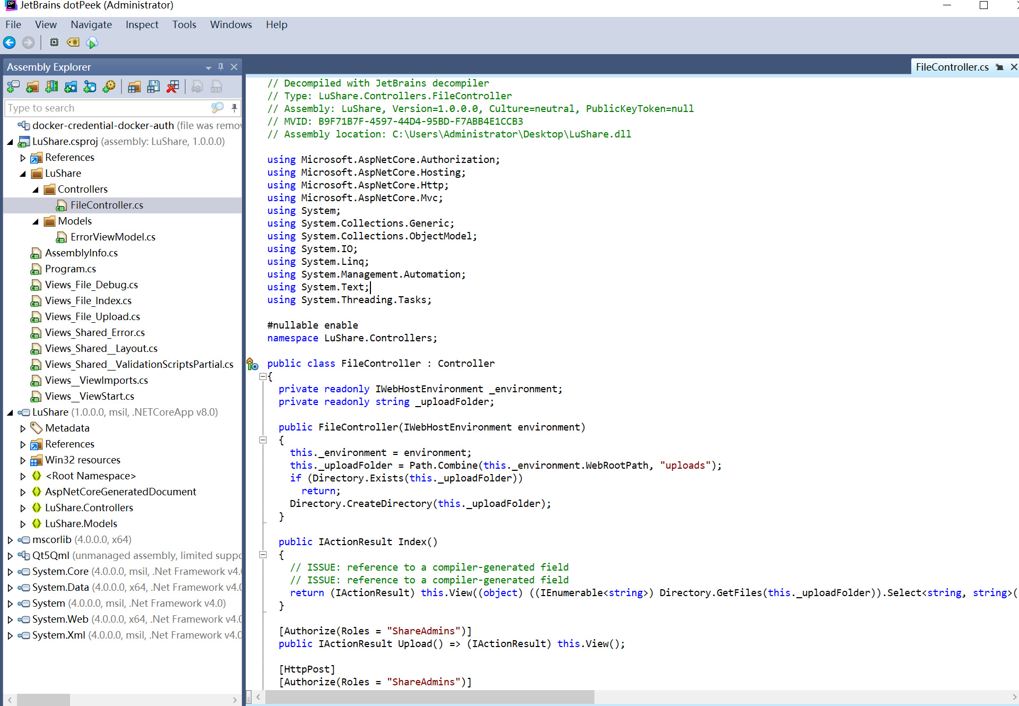This screenshot has width=1019, height=706.
Task: Expand the LuShare.Controllers namespace node
Action: click(x=23, y=508)
